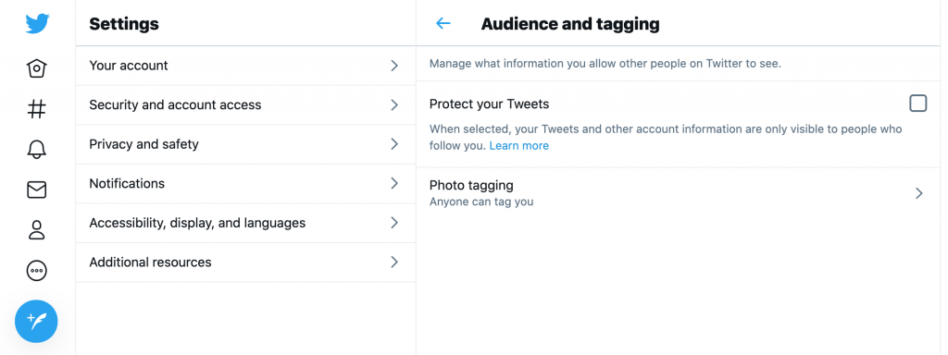Expand Additional resources chevron arrow

tap(394, 262)
